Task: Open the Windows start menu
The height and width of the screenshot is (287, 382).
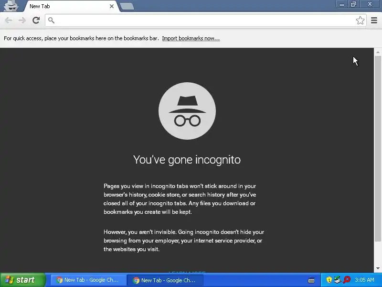Action: click(23, 280)
